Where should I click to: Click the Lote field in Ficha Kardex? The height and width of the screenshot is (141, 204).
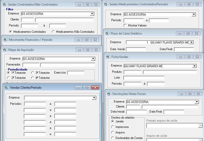[144, 78]
